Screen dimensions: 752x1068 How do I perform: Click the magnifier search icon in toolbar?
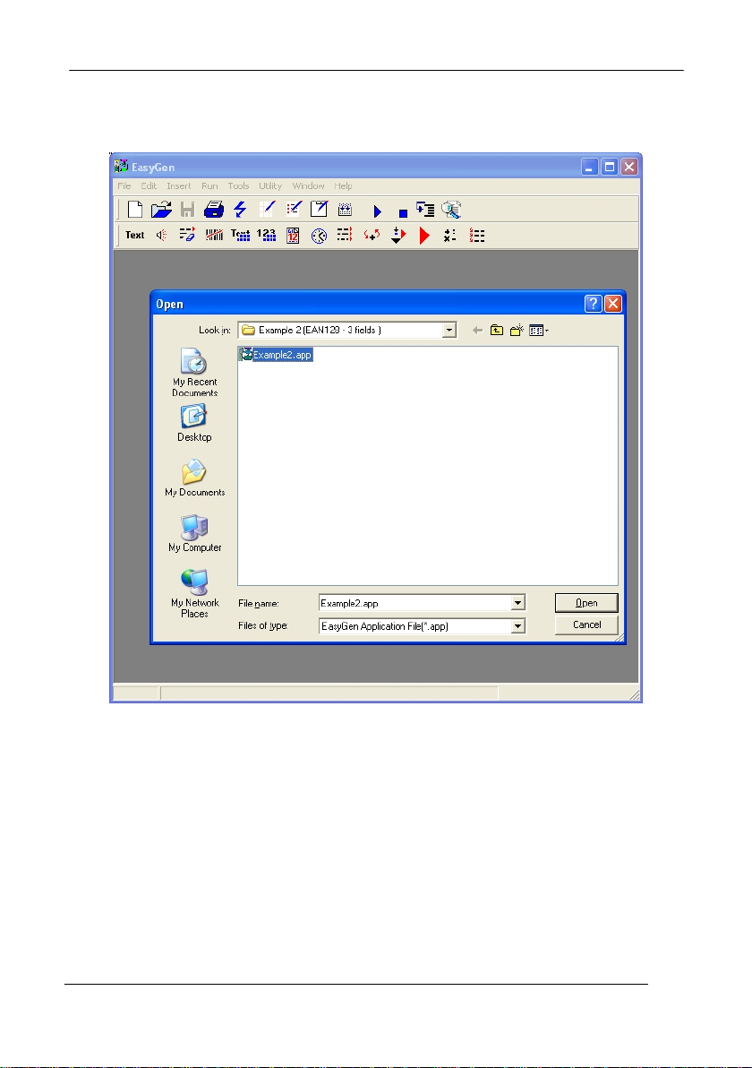(451, 209)
